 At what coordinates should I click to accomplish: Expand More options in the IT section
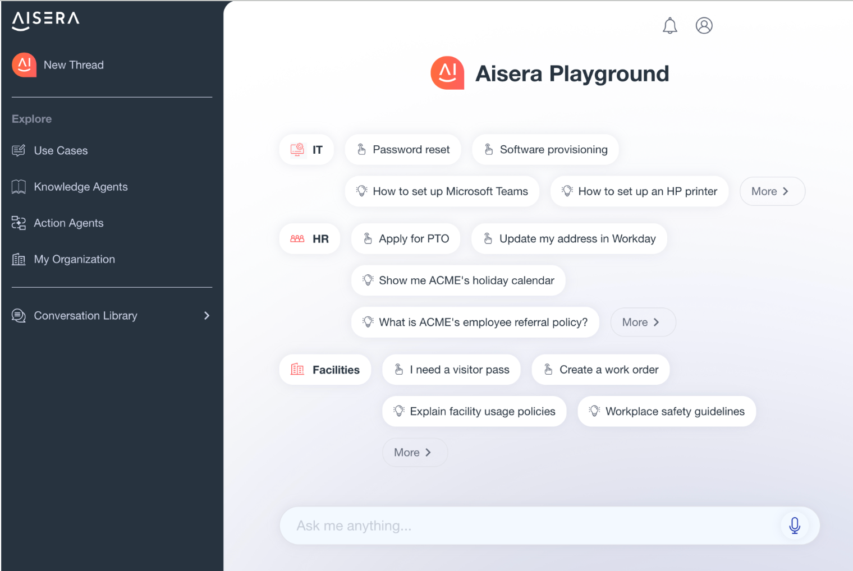pos(772,191)
